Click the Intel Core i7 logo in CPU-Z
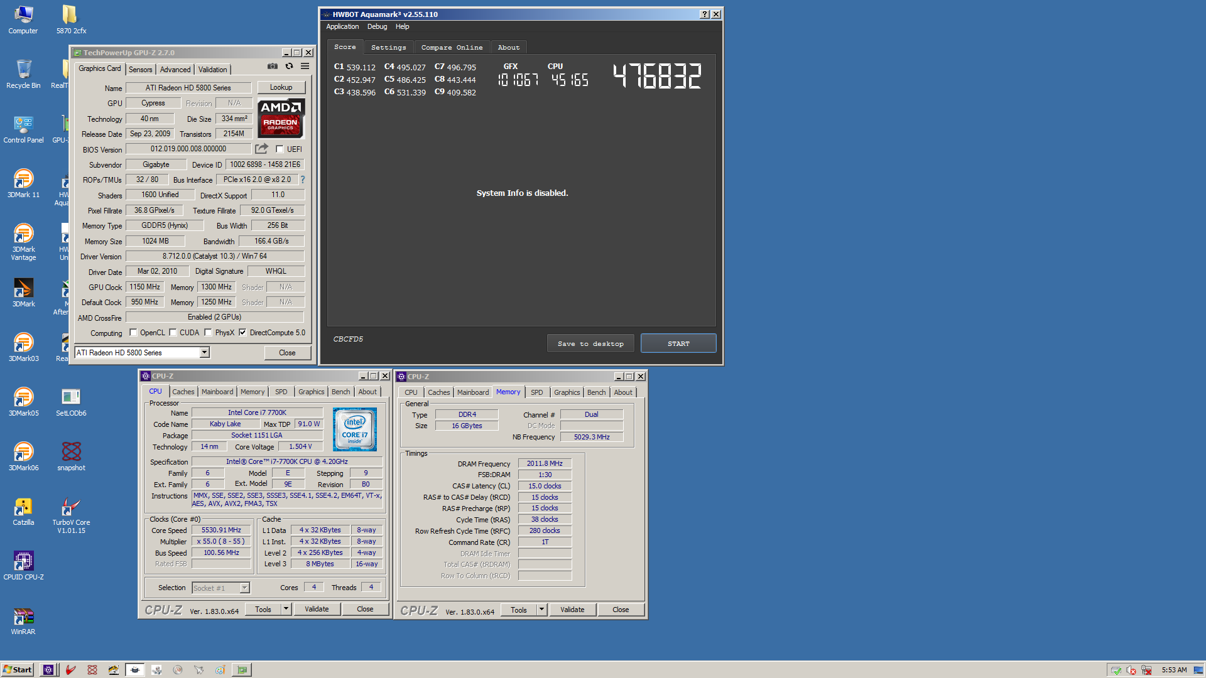This screenshot has width=1206, height=678. tap(355, 429)
